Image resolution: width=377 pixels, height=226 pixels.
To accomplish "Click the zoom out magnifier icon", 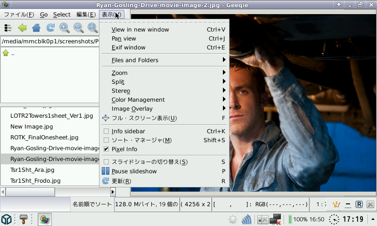I will (x=79, y=28).
